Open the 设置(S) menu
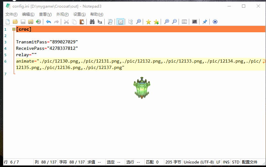Screen dimensions: 266x167 tap(79, 14)
